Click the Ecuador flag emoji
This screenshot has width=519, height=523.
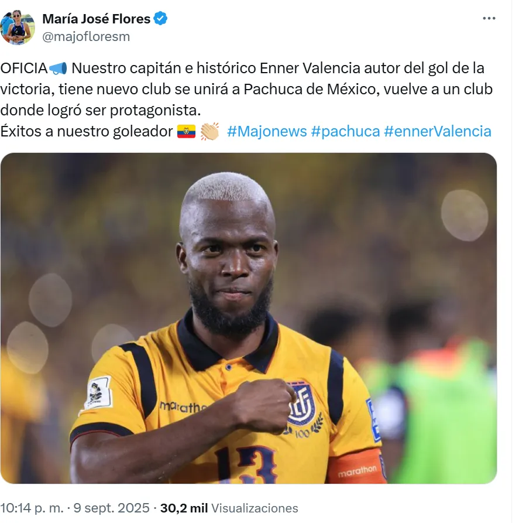coord(186,131)
